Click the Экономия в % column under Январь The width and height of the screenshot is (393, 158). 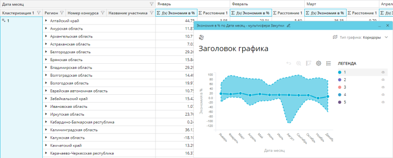point(176,13)
